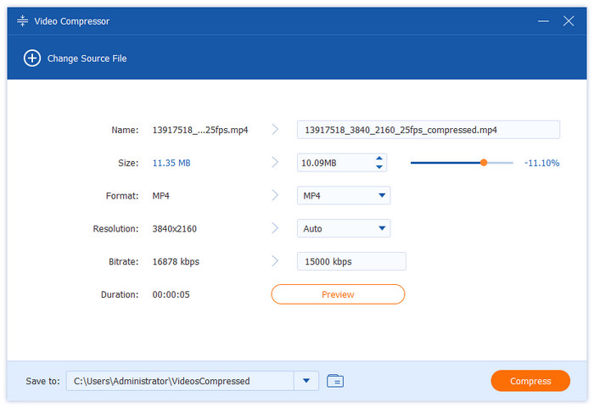Click the output file name field
Screen dimensions: 594x408
[428, 130]
